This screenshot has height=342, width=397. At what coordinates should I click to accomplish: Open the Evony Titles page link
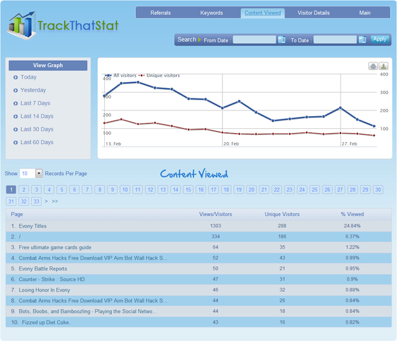pos(32,226)
